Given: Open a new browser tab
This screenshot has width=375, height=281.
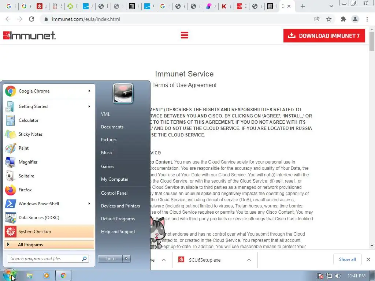Looking at the screenshot, I should [303, 6].
